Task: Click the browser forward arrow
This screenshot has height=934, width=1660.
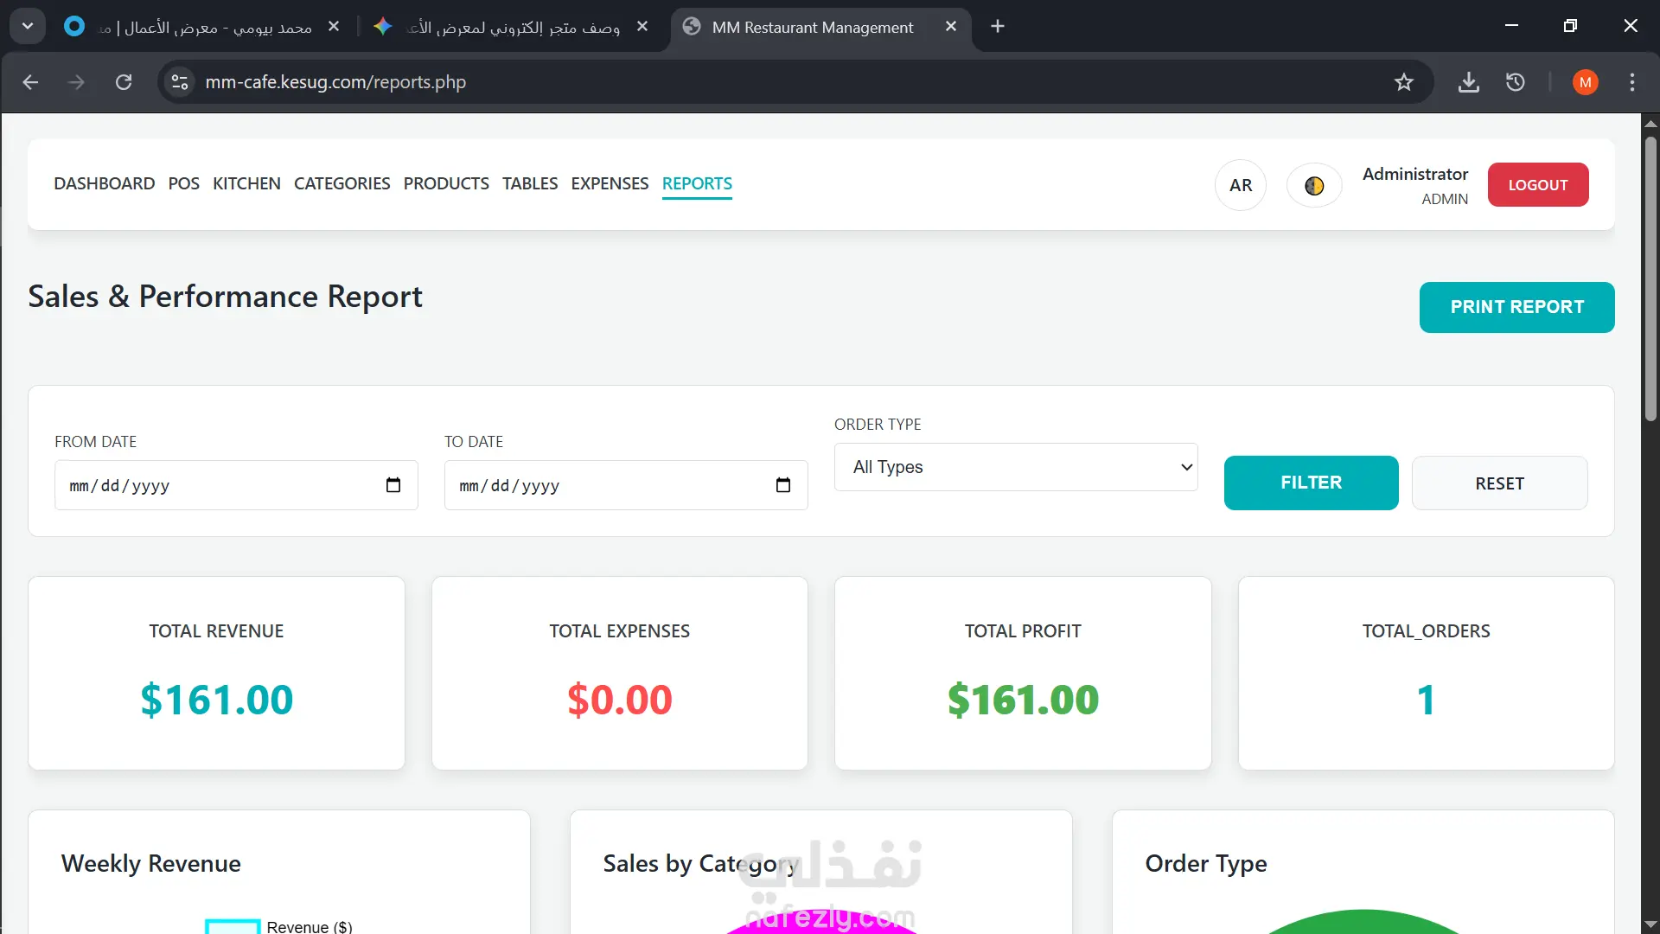Action: coord(76,82)
